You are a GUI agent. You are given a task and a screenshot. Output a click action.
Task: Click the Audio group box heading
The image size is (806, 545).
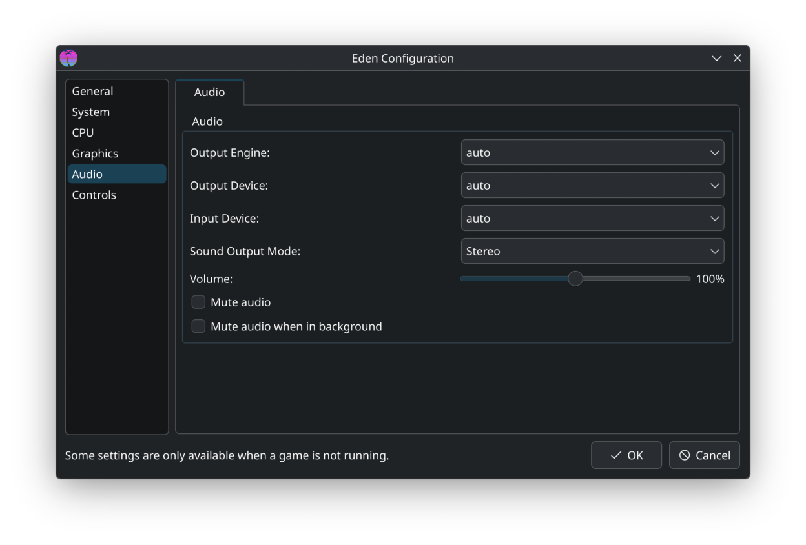coord(207,121)
